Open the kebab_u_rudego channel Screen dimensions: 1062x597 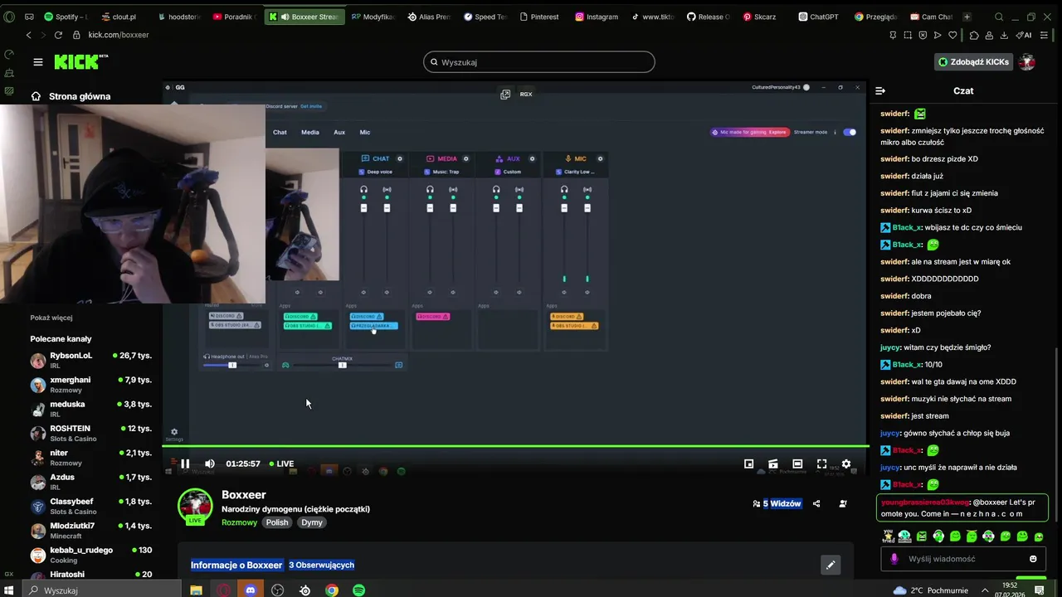coord(91,555)
